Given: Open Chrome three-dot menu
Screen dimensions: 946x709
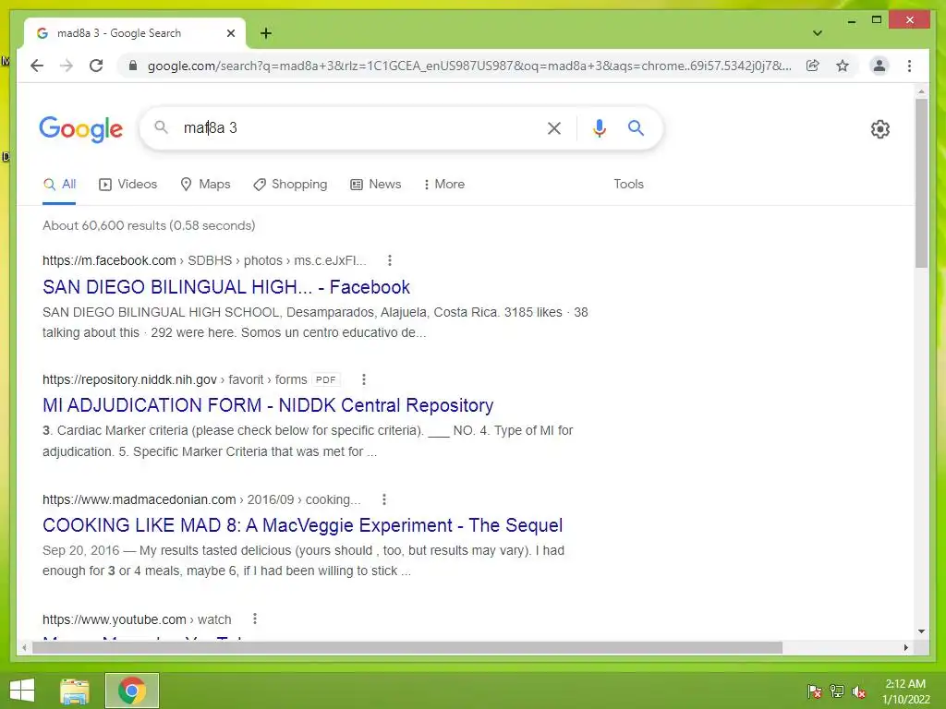Looking at the screenshot, I should tap(909, 66).
